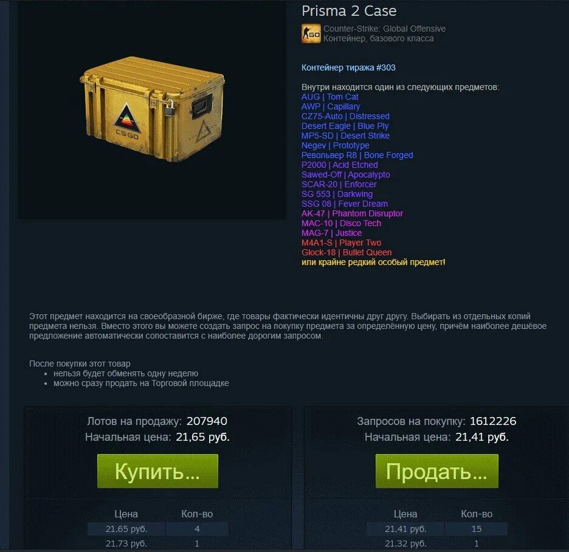Viewport: 569px width, 552px height.
Task: Open the AUG | Tom Cat item
Action: 329,97
